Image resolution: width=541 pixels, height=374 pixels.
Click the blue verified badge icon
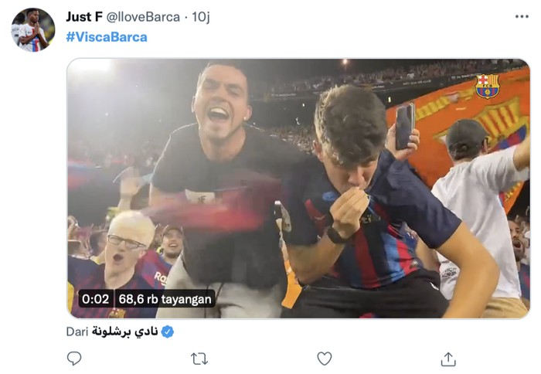click(168, 331)
